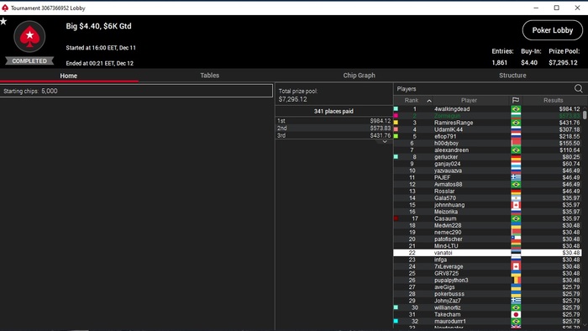Viewport: 588px width, 331px height.
Task: Select player maurodurrr1
Action: [x=450, y=321]
